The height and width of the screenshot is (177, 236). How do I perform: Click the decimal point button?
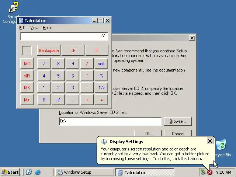pos(73,100)
